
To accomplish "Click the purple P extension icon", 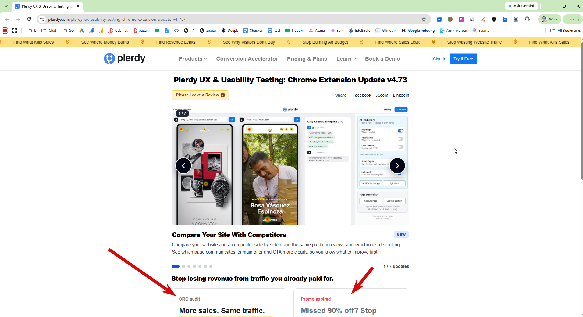I will pos(461,19).
